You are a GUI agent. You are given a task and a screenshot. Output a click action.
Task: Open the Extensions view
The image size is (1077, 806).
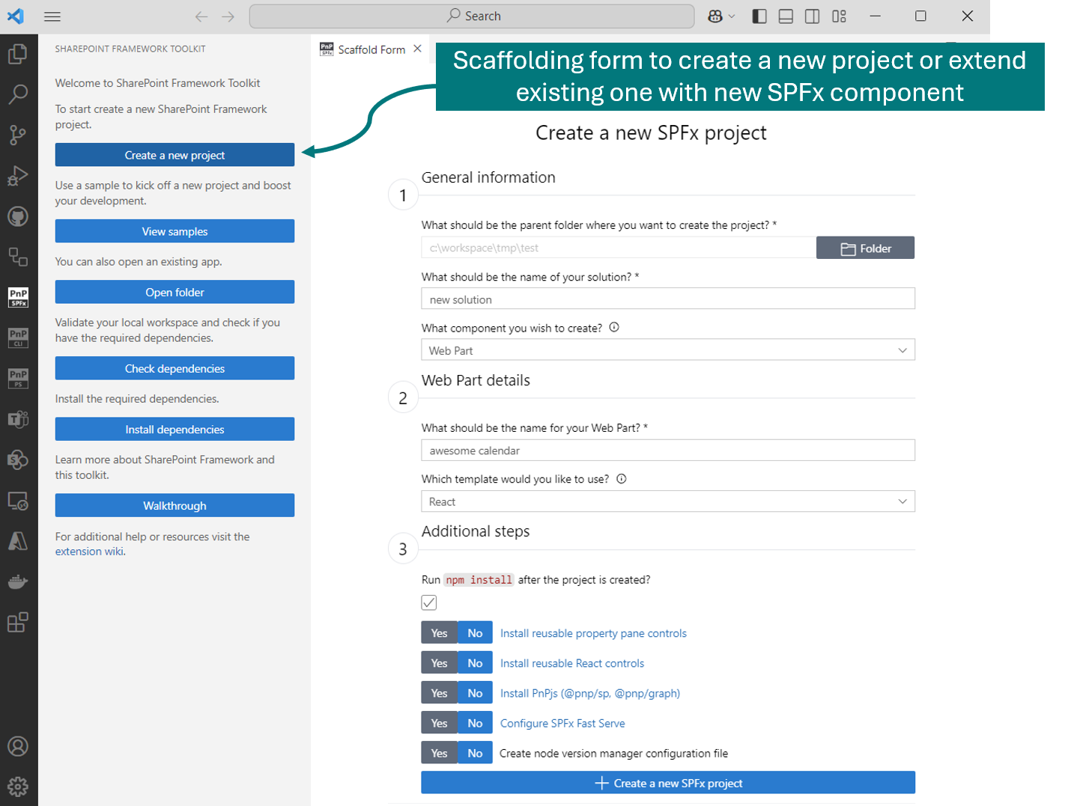click(18, 622)
